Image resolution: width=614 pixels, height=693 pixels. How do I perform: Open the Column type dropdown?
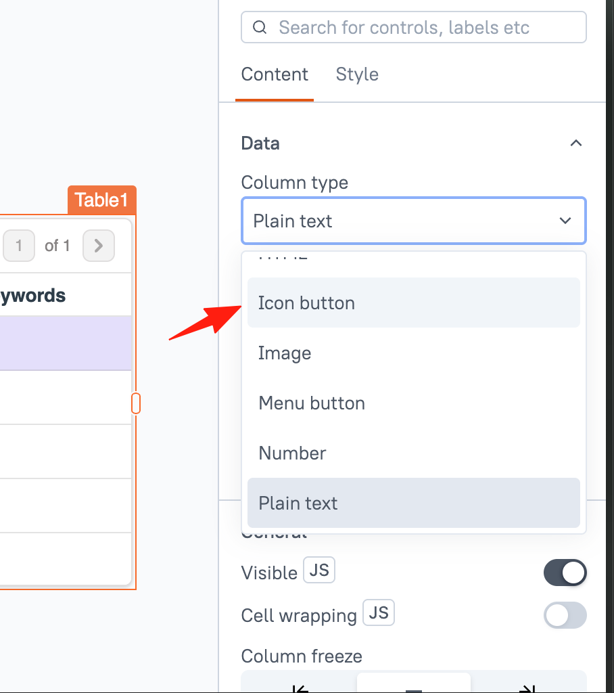tap(413, 221)
